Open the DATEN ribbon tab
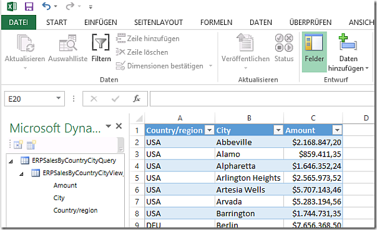 click(261, 22)
